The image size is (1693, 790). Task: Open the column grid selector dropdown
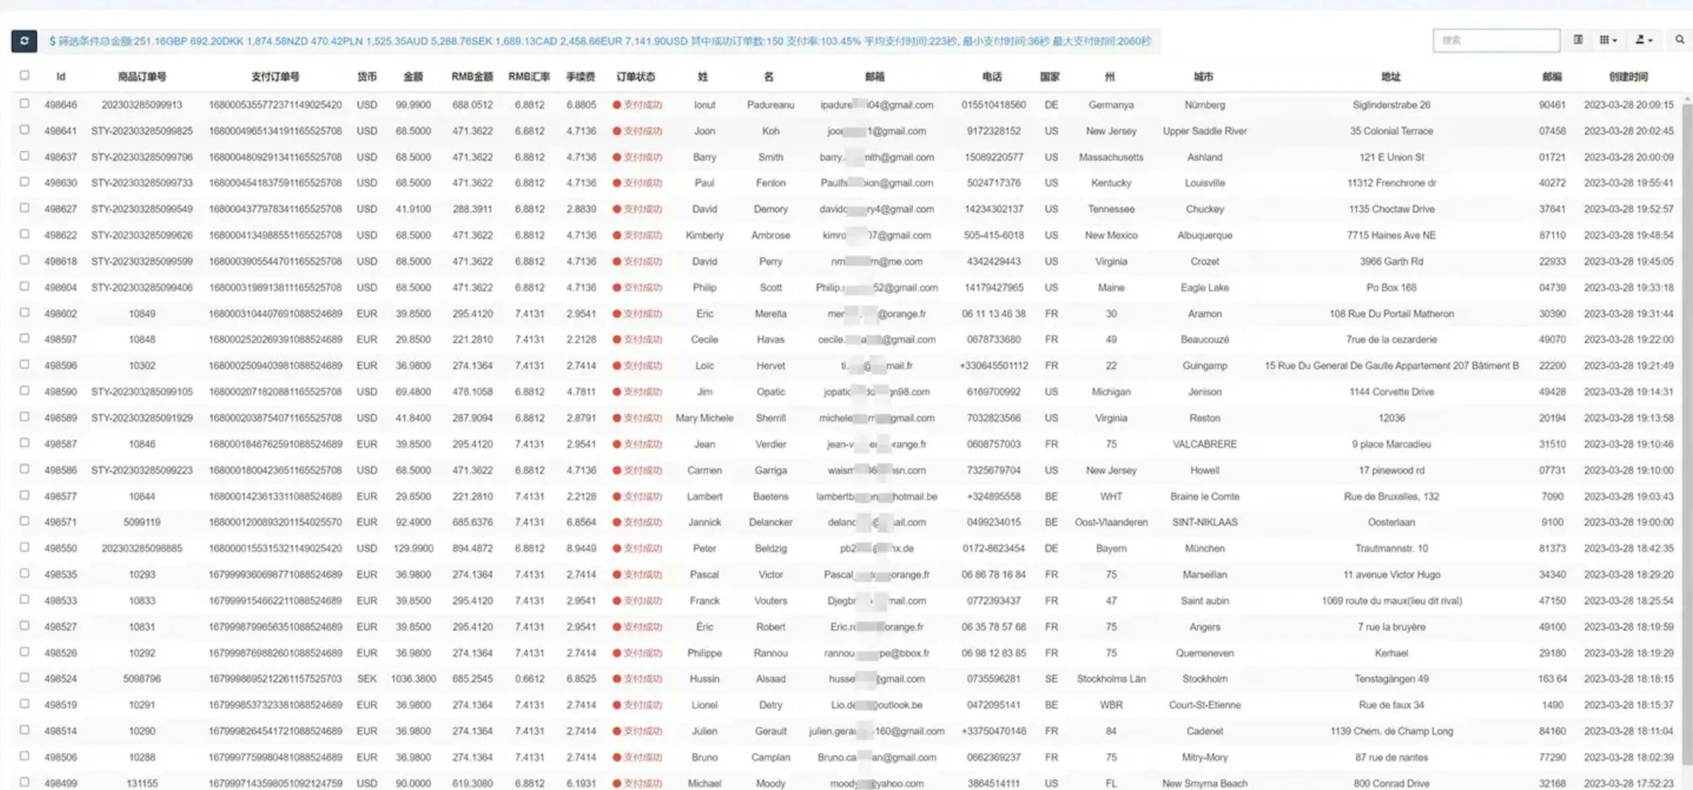1608,40
